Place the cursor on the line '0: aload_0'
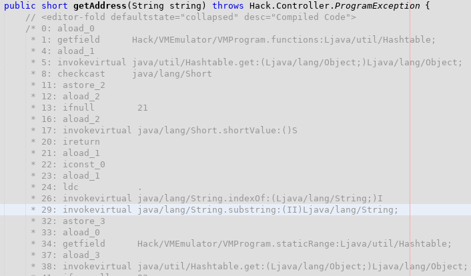Image resolution: width=471 pixels, height=276 pixels. 60,29
